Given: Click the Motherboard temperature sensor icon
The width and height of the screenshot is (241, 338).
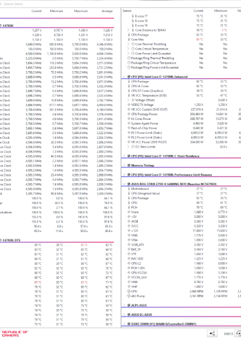Looking at the screenshot, I should [129, 188].
